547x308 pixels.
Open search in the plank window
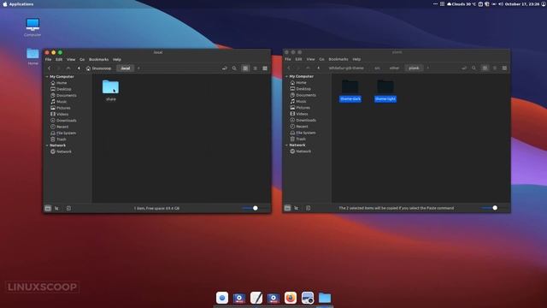(473, 68)
